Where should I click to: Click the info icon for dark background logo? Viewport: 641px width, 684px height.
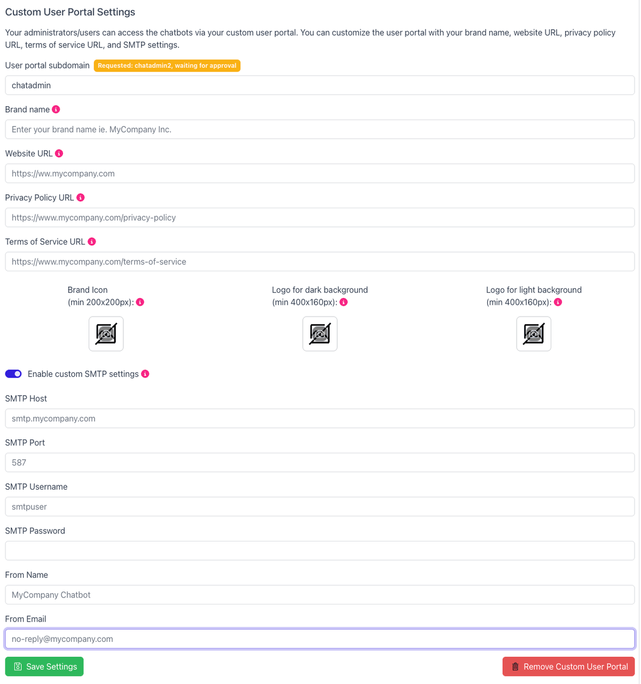pyautogui.click(x=343, y=302)
